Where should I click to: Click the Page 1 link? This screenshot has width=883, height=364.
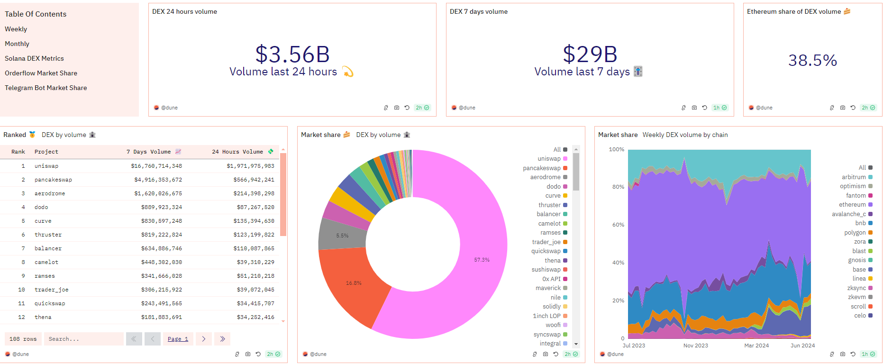tap(178, 339)
